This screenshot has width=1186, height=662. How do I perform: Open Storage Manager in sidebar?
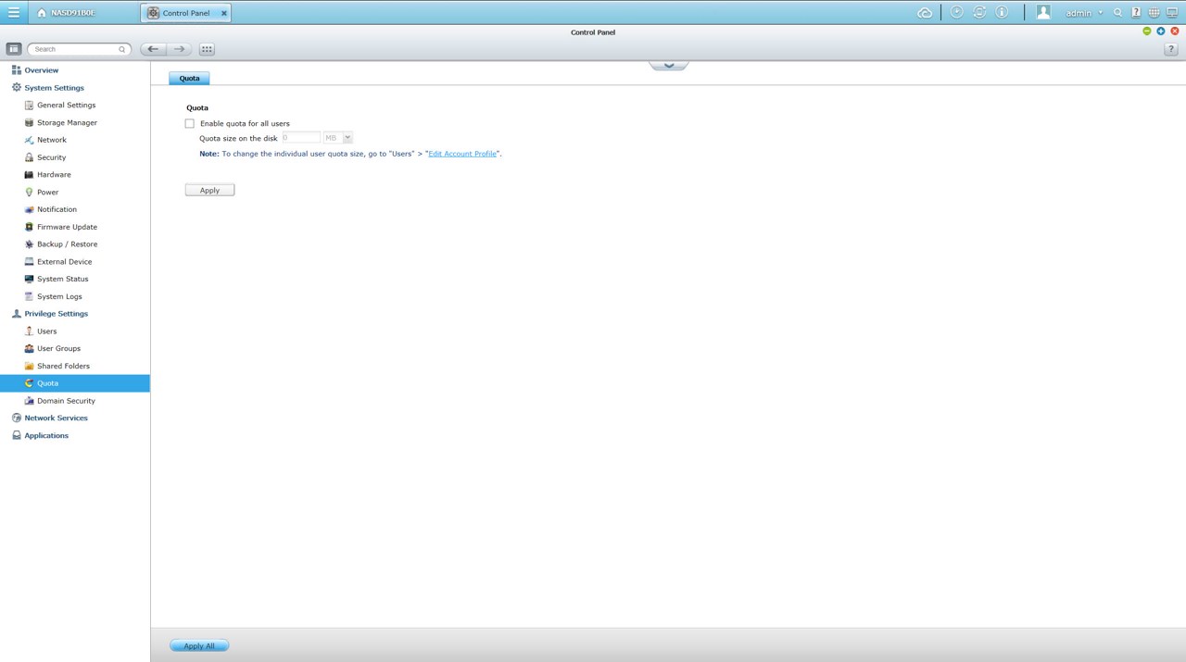[67, 122]
